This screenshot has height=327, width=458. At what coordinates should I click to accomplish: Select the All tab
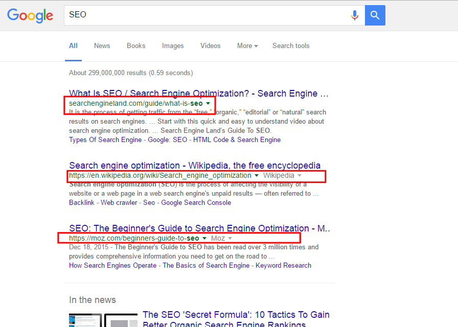(x=73, y=46)
